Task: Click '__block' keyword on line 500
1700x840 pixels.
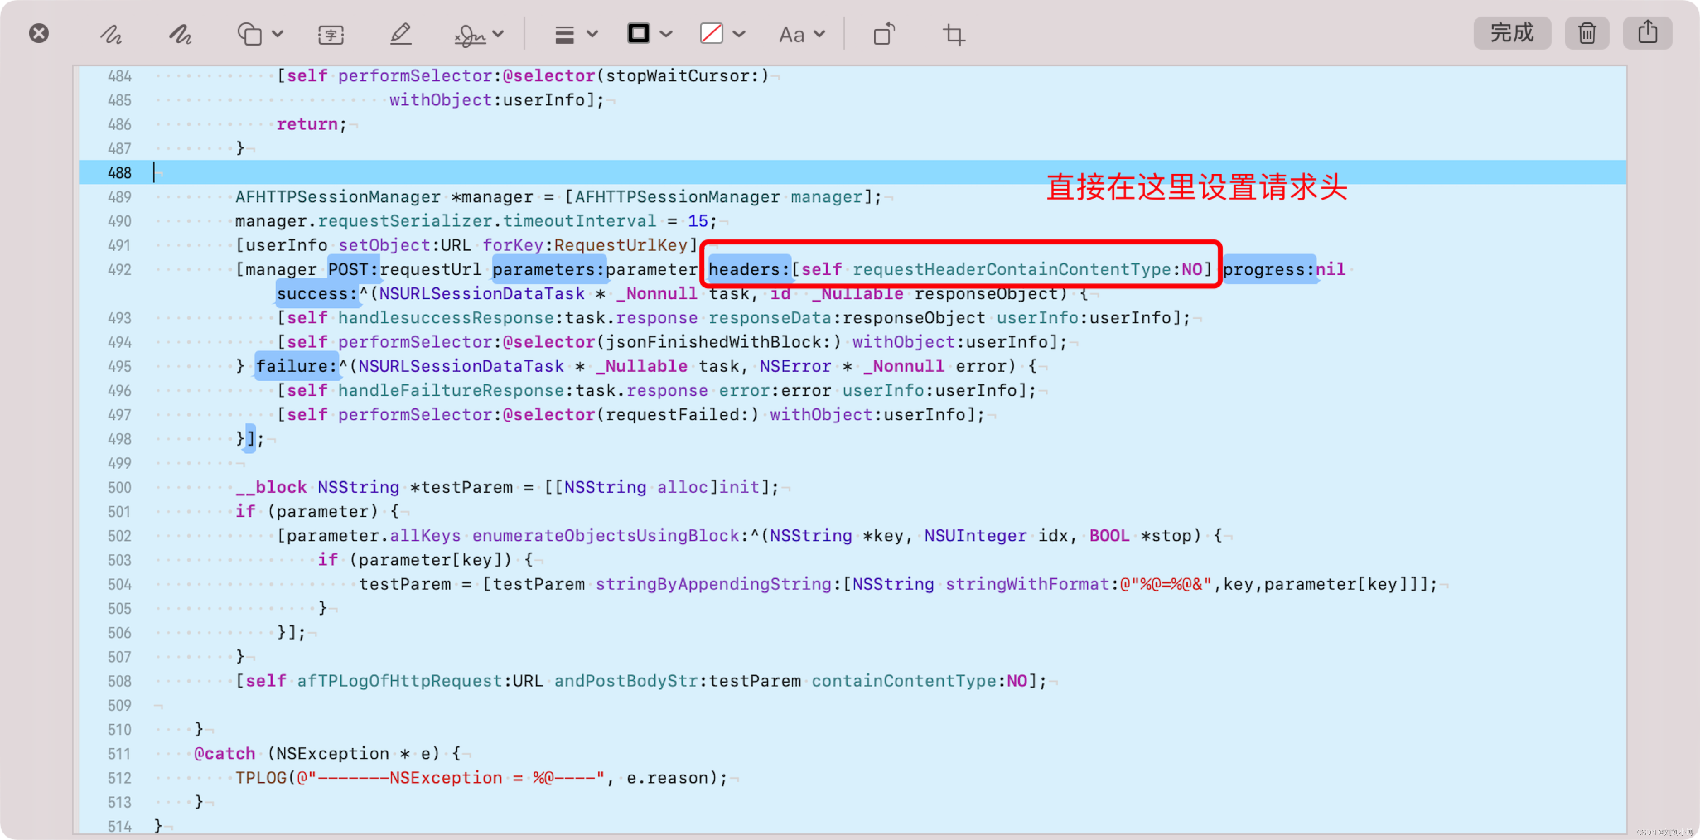Action: 270,487
